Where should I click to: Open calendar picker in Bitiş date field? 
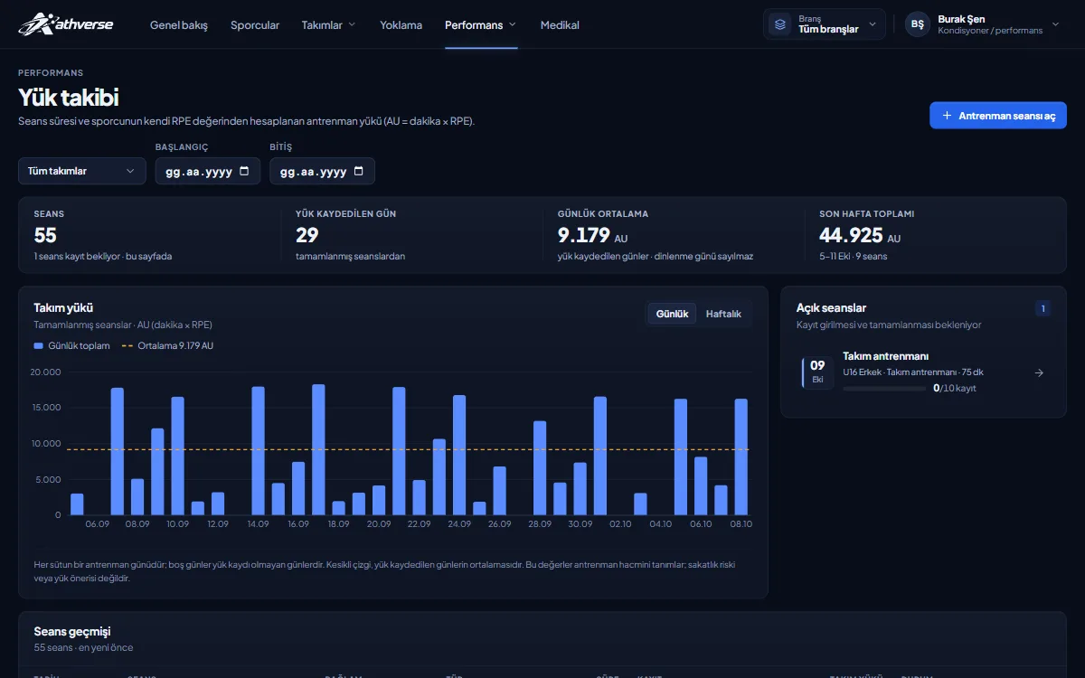click(x=359, y=171)
